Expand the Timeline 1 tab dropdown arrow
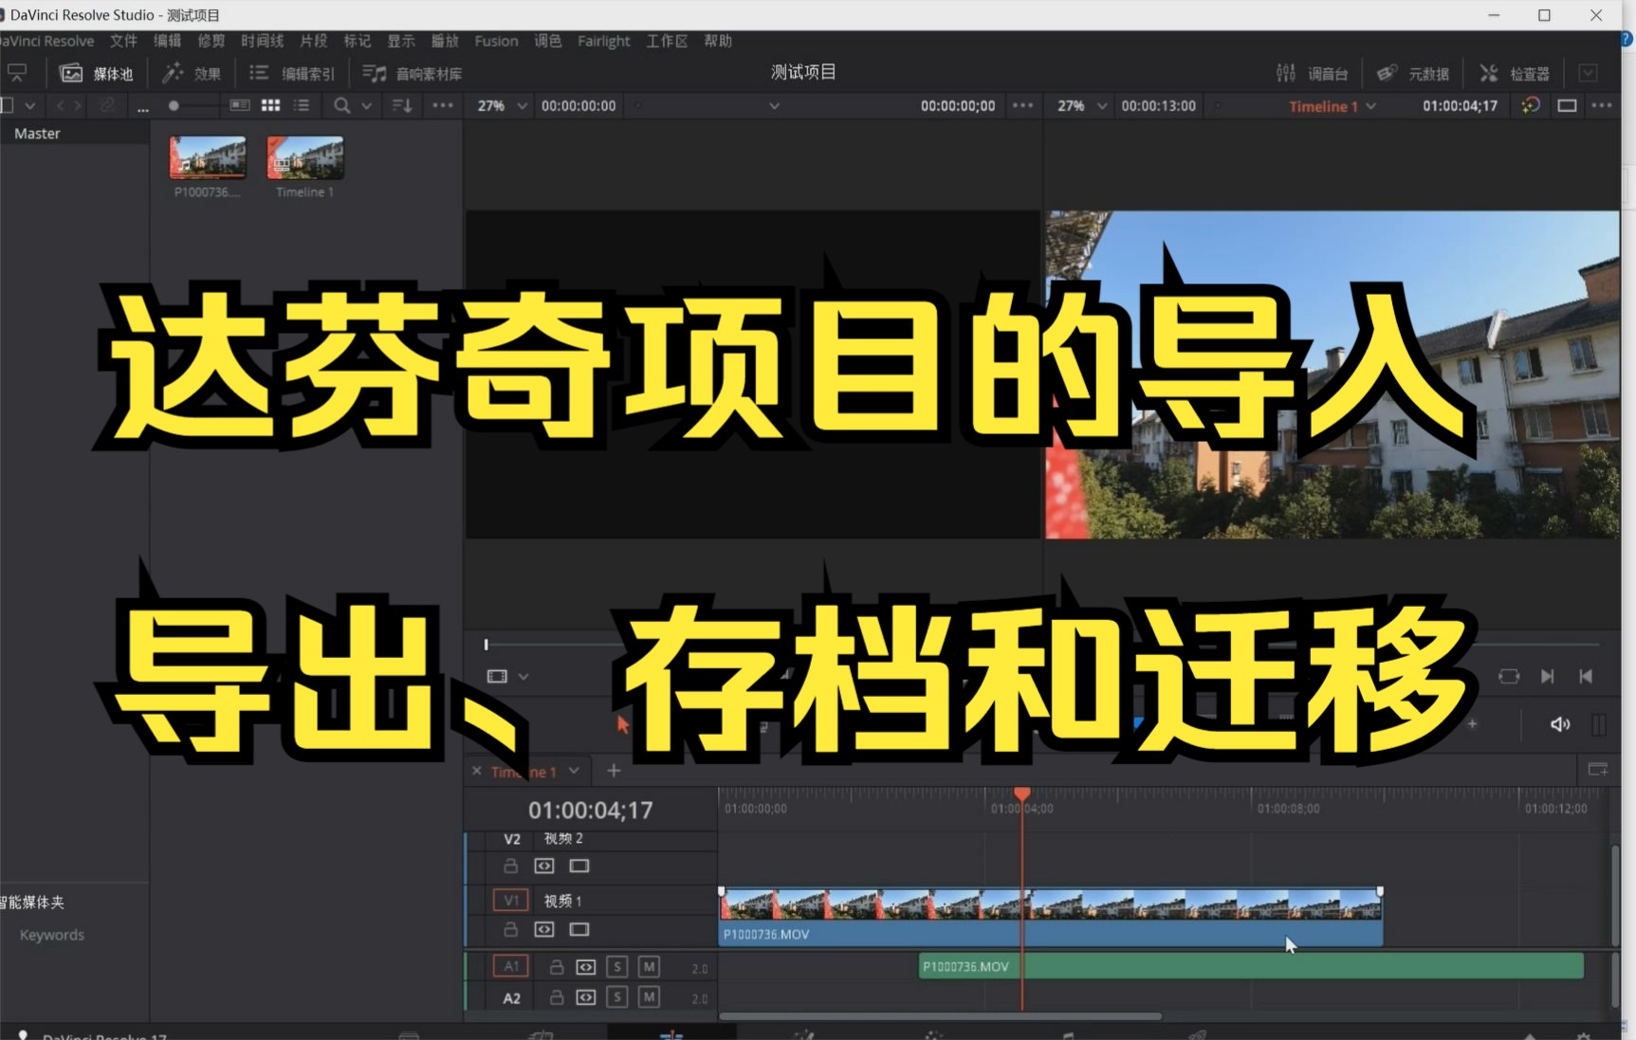The width and height of the screenshot is (1636, 1040). point(573,771)
